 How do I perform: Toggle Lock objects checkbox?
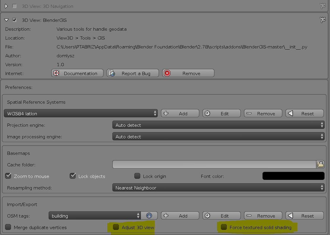(73, 176)
